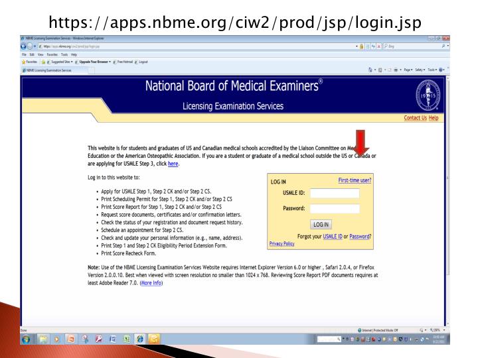Click the LOG IN button
Viewport: 478px width, 358px height.
pyautogui.click(x=321, y=225)
